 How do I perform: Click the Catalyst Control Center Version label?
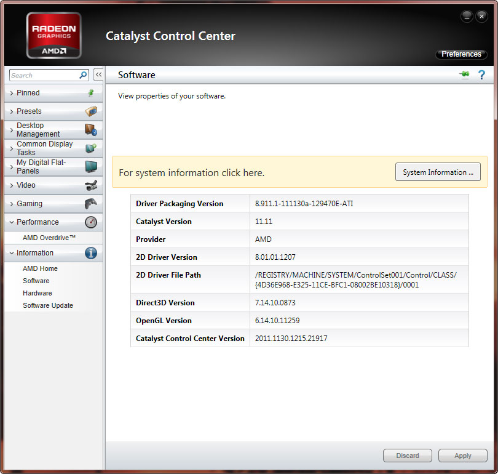(x=190, y=338)
